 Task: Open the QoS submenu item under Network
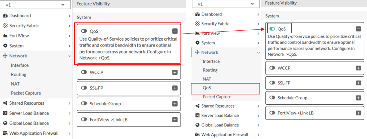[207, 88]
